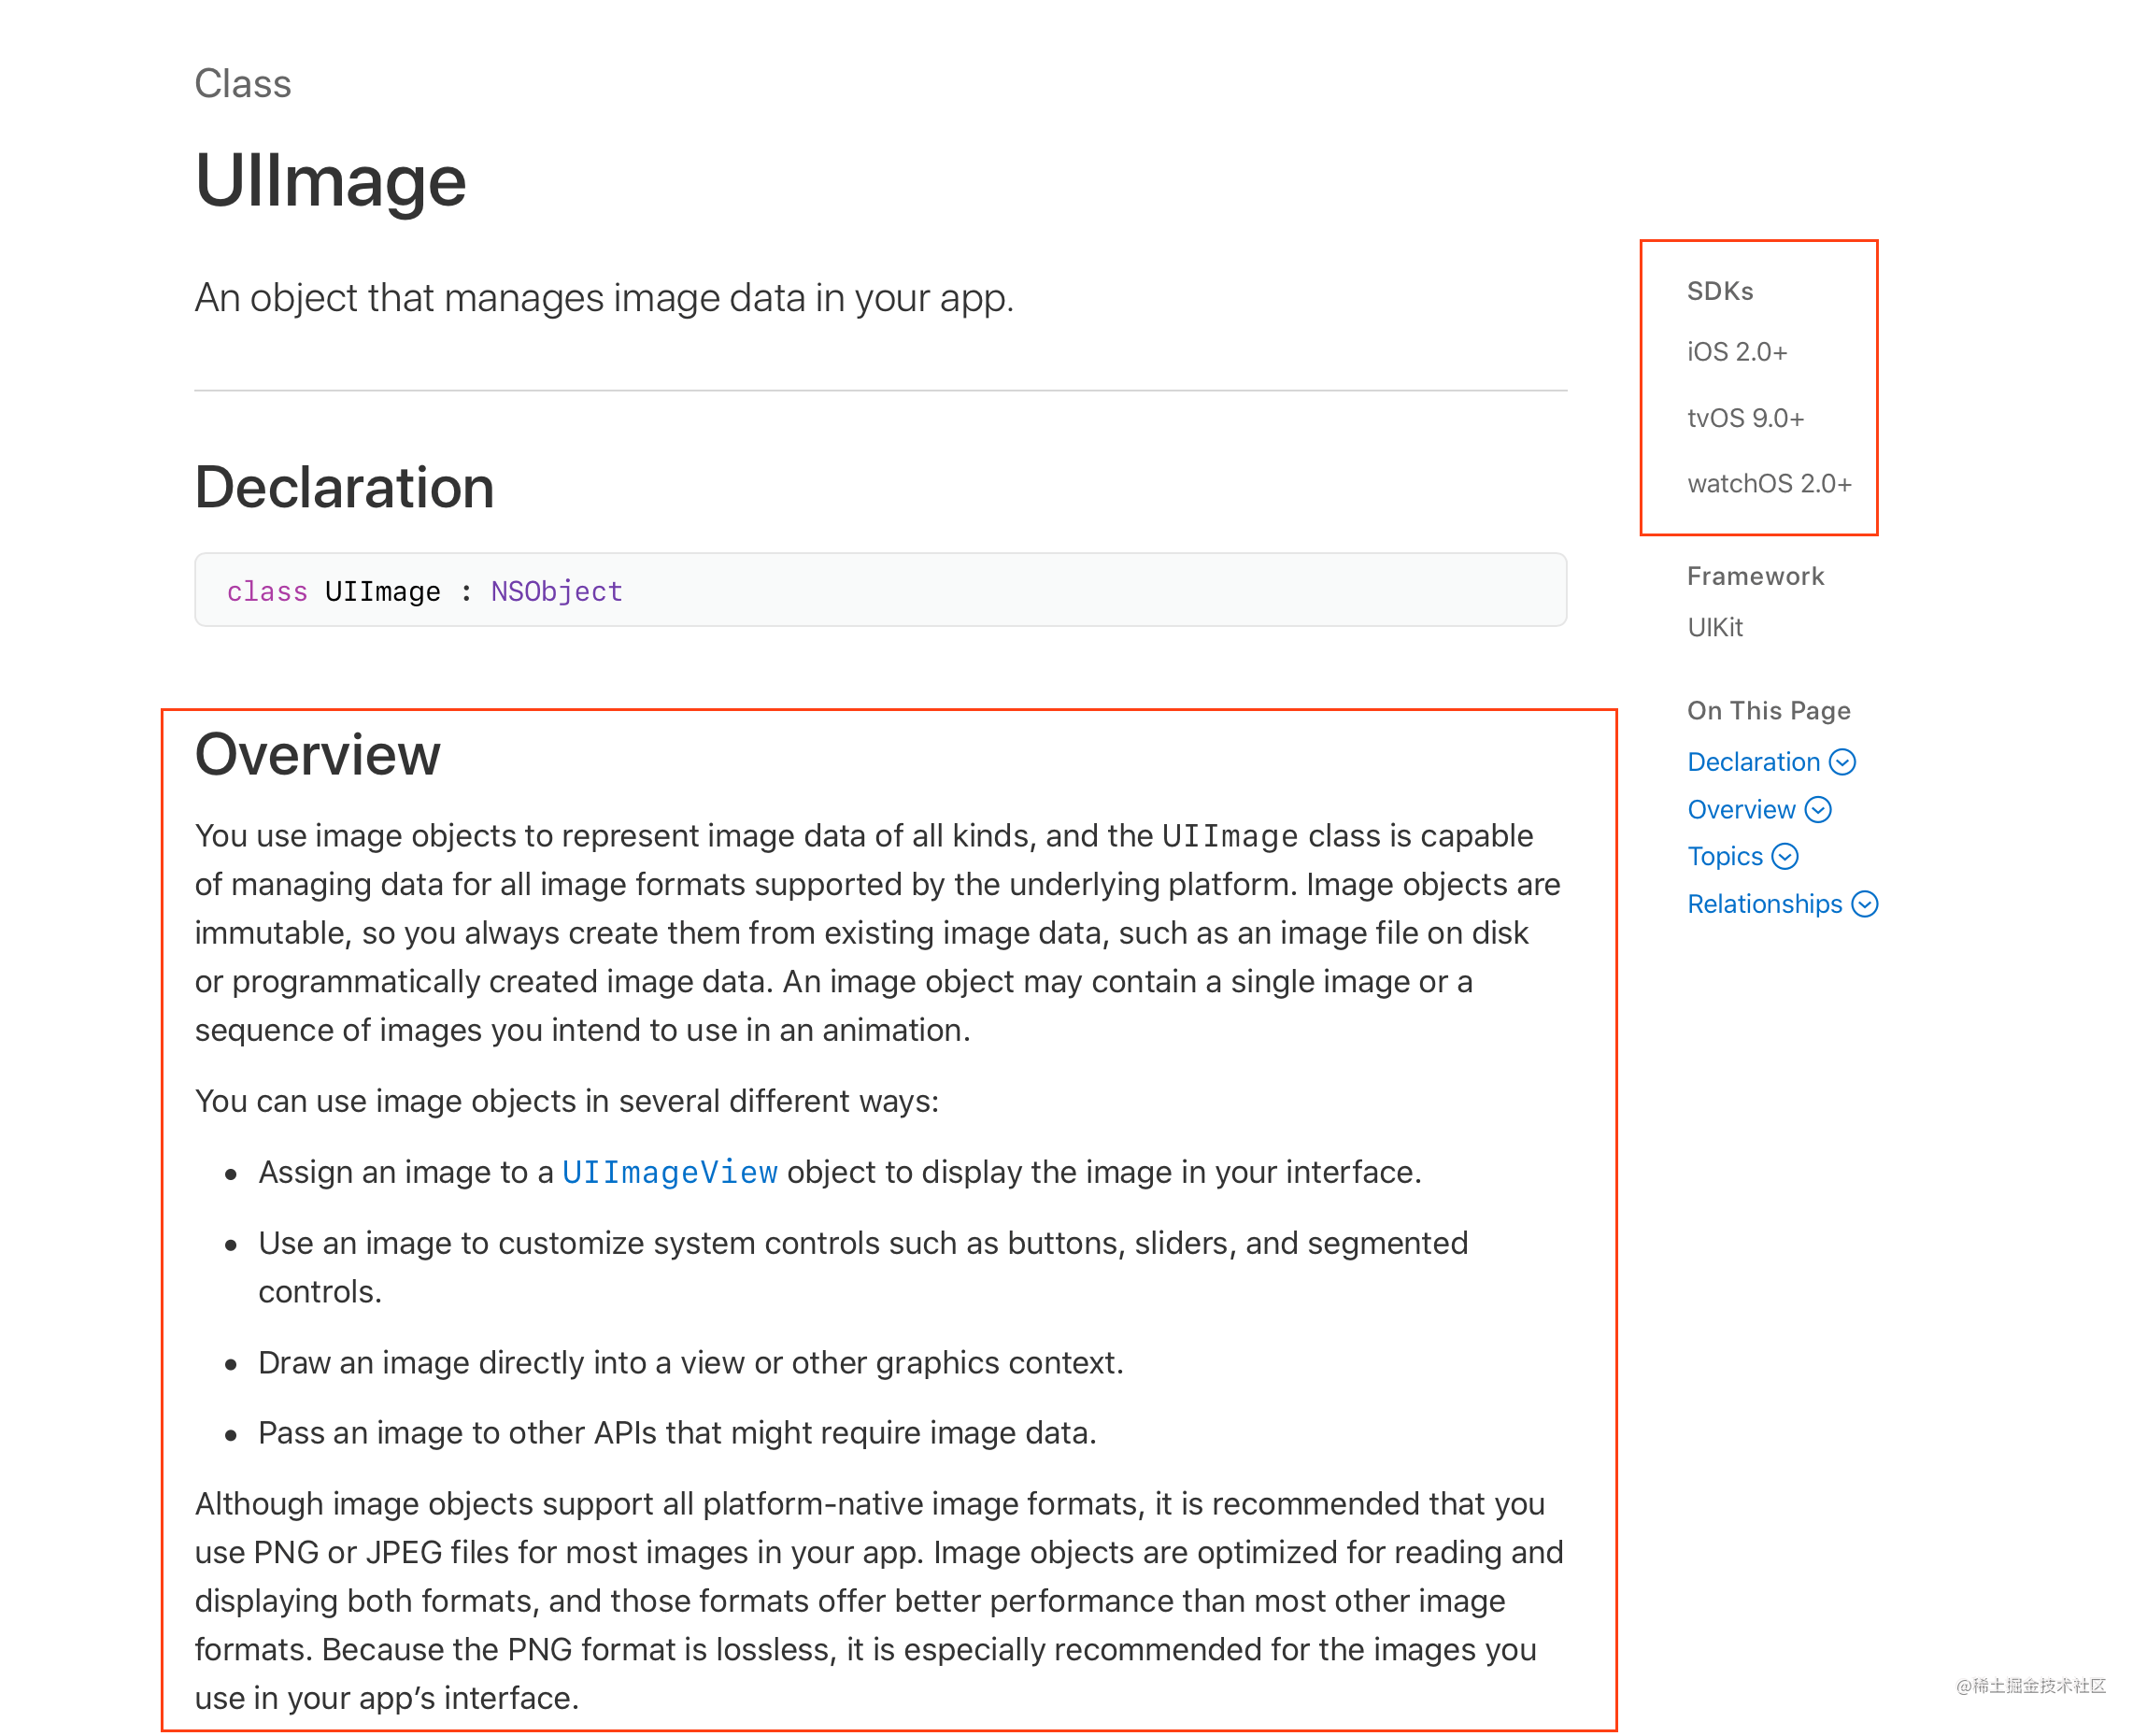Click inline code 'UIImage' in overview paragraph
This screenshot has height=1736, width=2147.
pyautogui.click(x=1229, y=836)
